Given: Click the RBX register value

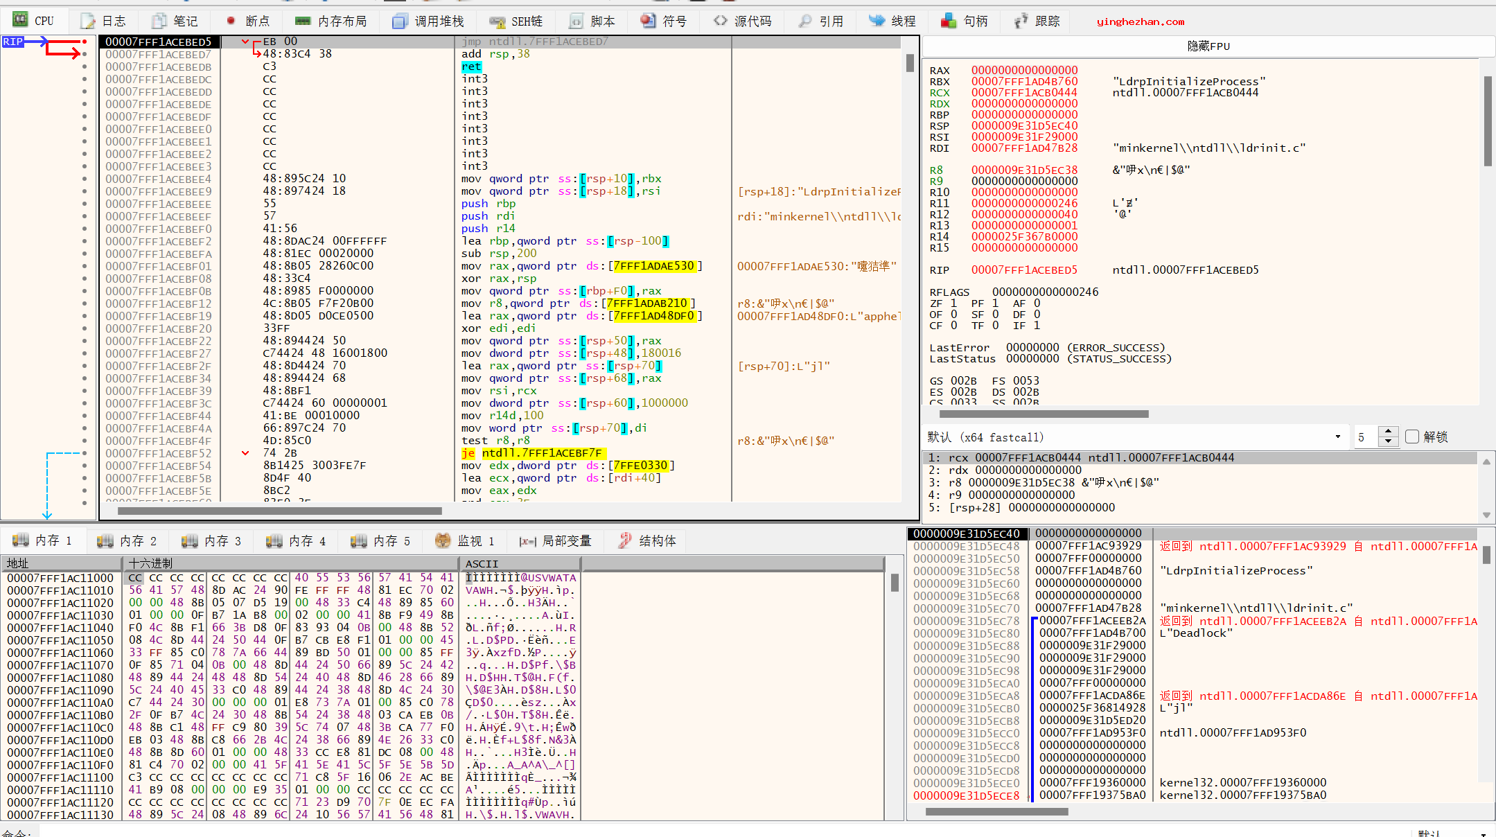Looking at the screenshot, I should (1024, 82).
